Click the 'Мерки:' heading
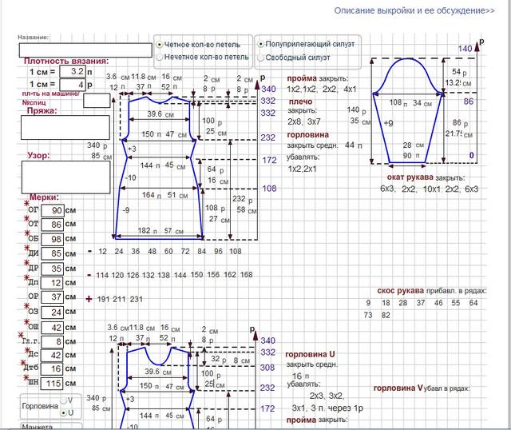This screenshot has height=430, width=511. (x=44, y=197)
